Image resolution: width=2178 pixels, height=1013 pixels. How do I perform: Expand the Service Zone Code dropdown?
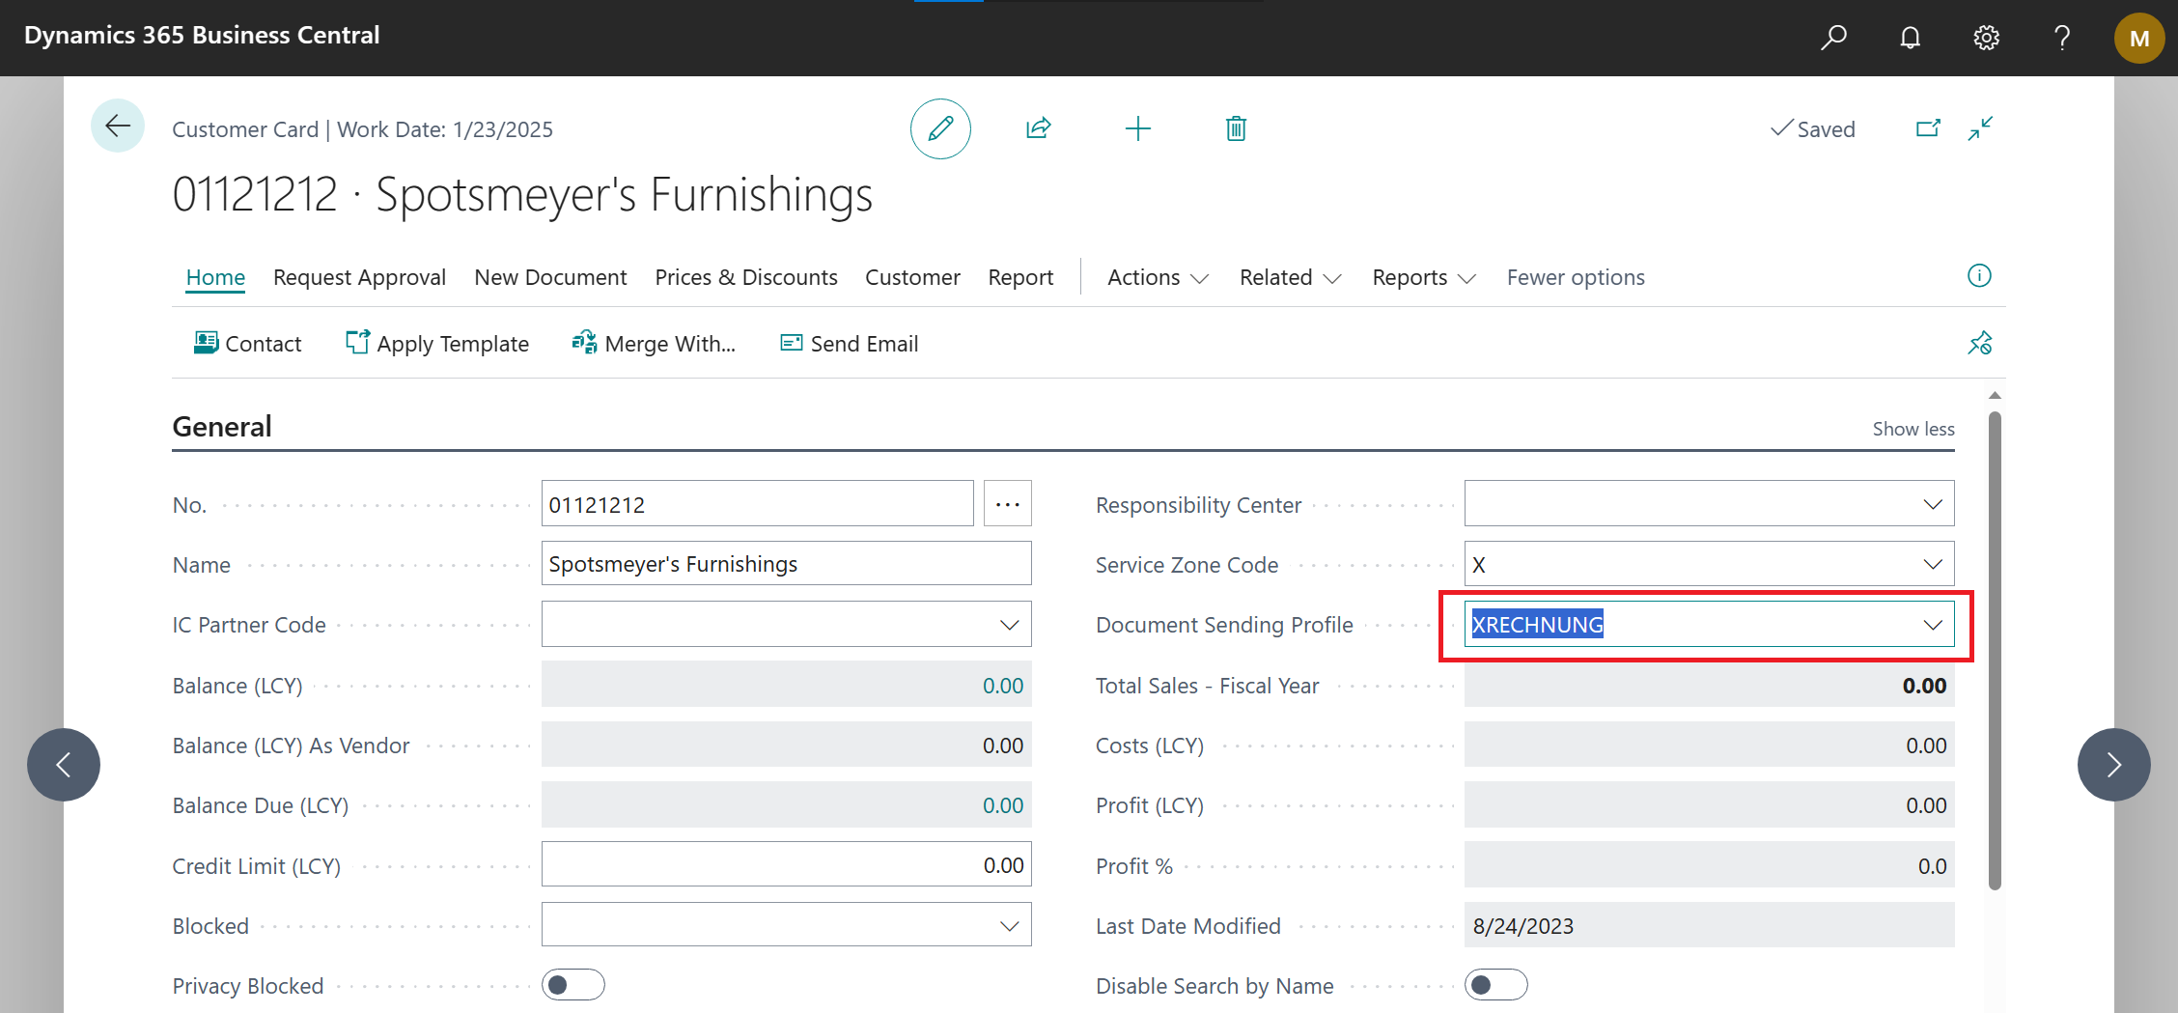(x=1933, y=564)
